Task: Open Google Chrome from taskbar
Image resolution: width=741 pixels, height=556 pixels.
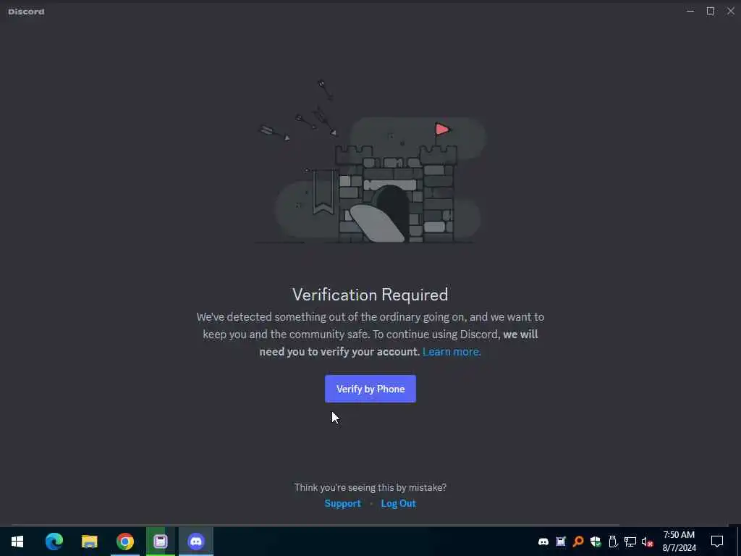Action: pyautogui.click(x=124, y=542)
